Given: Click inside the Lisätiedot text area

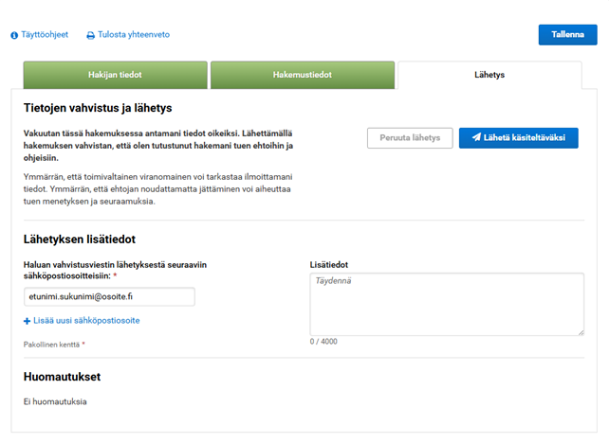Looking at the screenshot, I should (446, 303).
